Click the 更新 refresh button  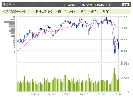pyautogui.click(x=126, y=5)
